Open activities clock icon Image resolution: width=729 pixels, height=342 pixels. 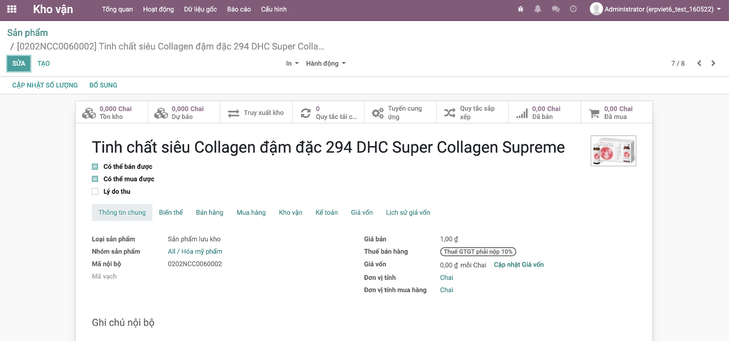[x=573, y=9]
